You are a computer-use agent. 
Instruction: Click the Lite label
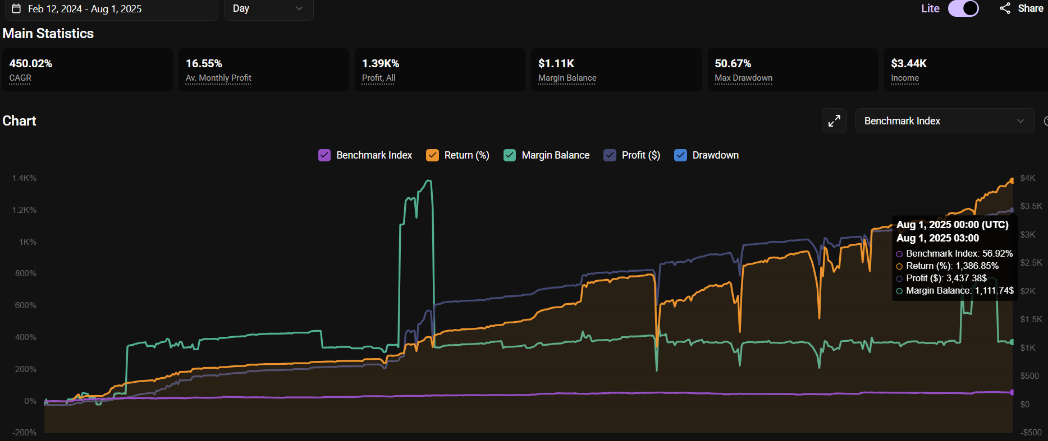pos(930,8)
